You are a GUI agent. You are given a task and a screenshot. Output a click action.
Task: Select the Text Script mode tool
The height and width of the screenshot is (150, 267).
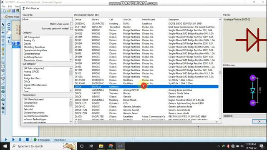3,41
